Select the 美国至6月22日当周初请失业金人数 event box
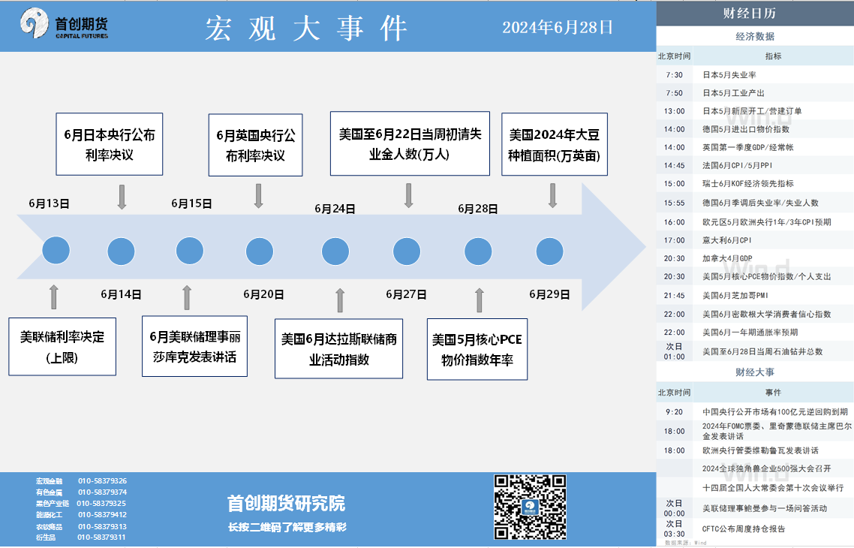Screen dimensions: 854x548 click(x=410, y=144)
